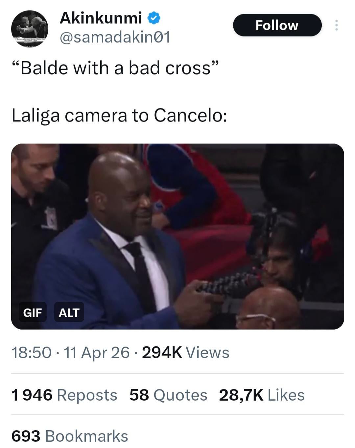Screen dimensions: 355x448
Task: Click the 11 Apr 26 date
Action: point(97,353)
